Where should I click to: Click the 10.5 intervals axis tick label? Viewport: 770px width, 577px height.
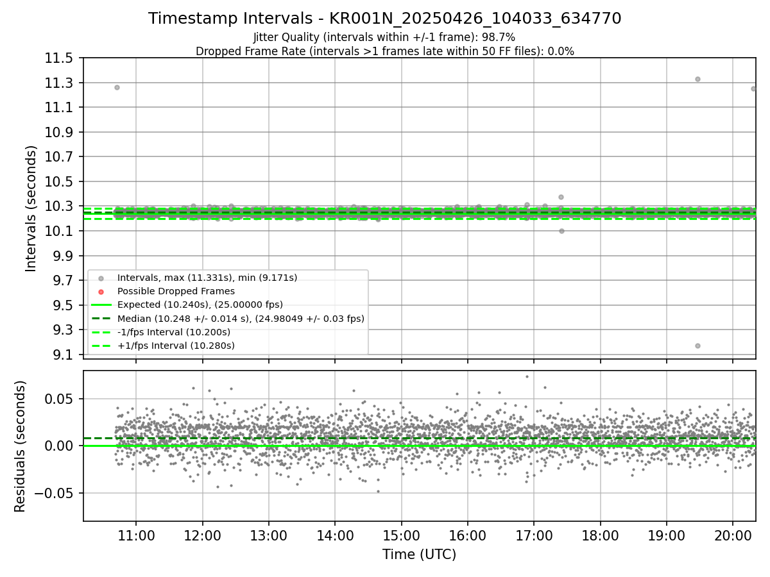(x=58, y=182)
